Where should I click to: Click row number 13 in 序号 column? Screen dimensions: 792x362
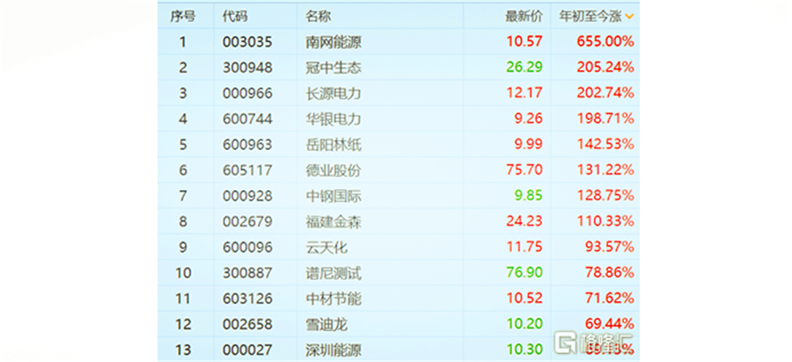coord(183,350)
